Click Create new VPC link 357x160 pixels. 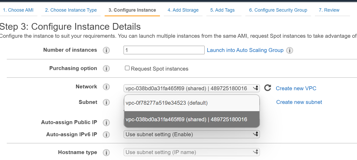coord(296,88)
